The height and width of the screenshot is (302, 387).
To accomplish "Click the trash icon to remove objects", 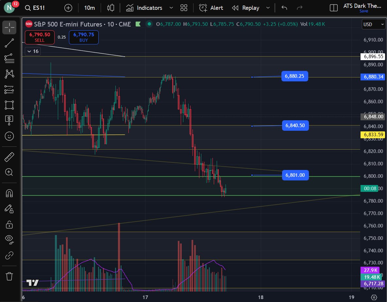I will (9, 276).
